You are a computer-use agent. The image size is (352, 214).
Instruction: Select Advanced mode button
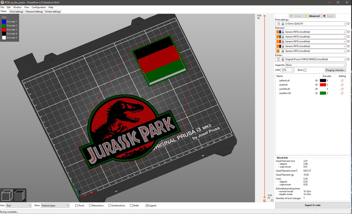coord(312,16)
